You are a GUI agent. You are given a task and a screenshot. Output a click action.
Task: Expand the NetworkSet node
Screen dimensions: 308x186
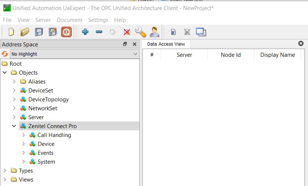(14, 108)
